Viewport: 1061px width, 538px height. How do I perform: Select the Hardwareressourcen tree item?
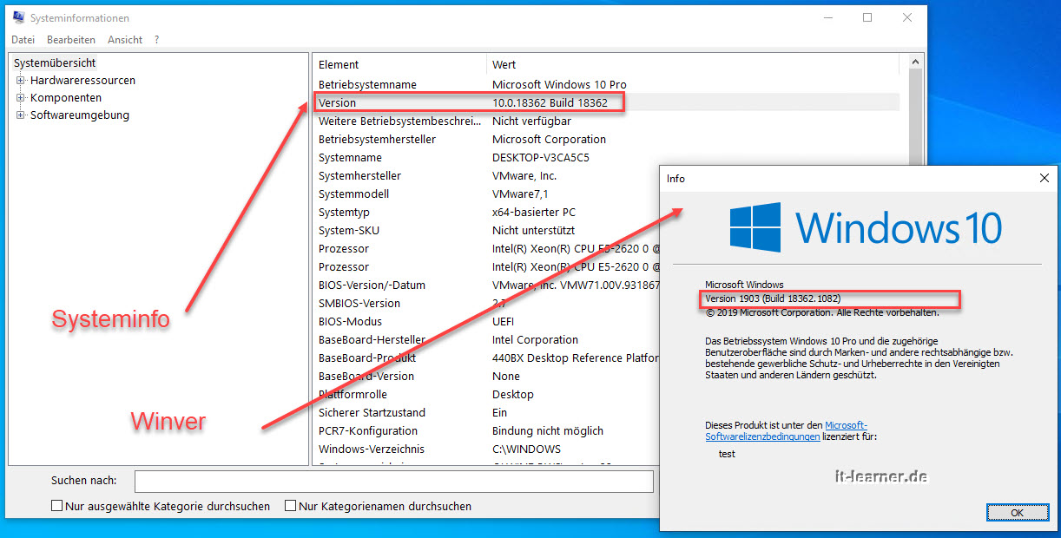coord(82,81)
